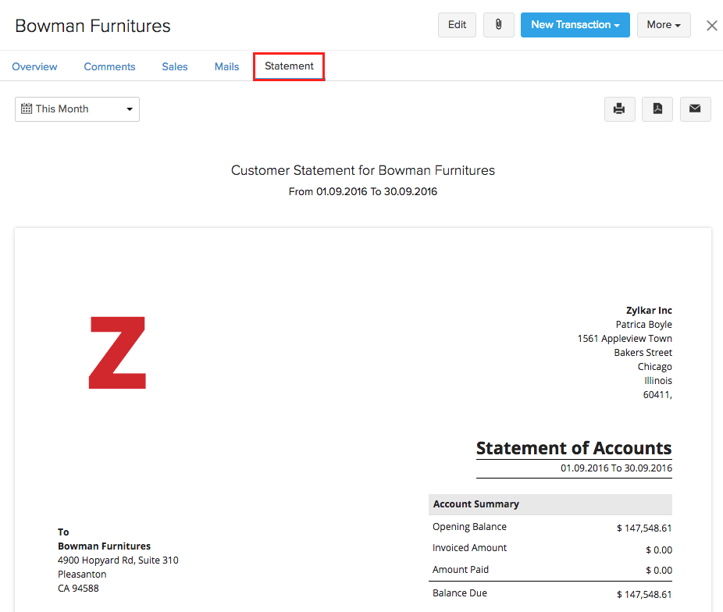Switch to the Overview tab
This screenshot has width=723, height=612.
coord(34,66)
